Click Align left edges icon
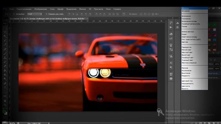Viewport: 221px width, 124px height. (82, 14)
